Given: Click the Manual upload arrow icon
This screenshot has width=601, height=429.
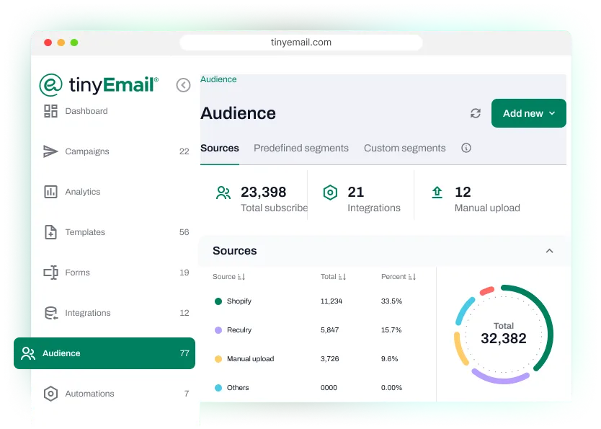Looking at the screenshot, I should click(x=437, y=192).
